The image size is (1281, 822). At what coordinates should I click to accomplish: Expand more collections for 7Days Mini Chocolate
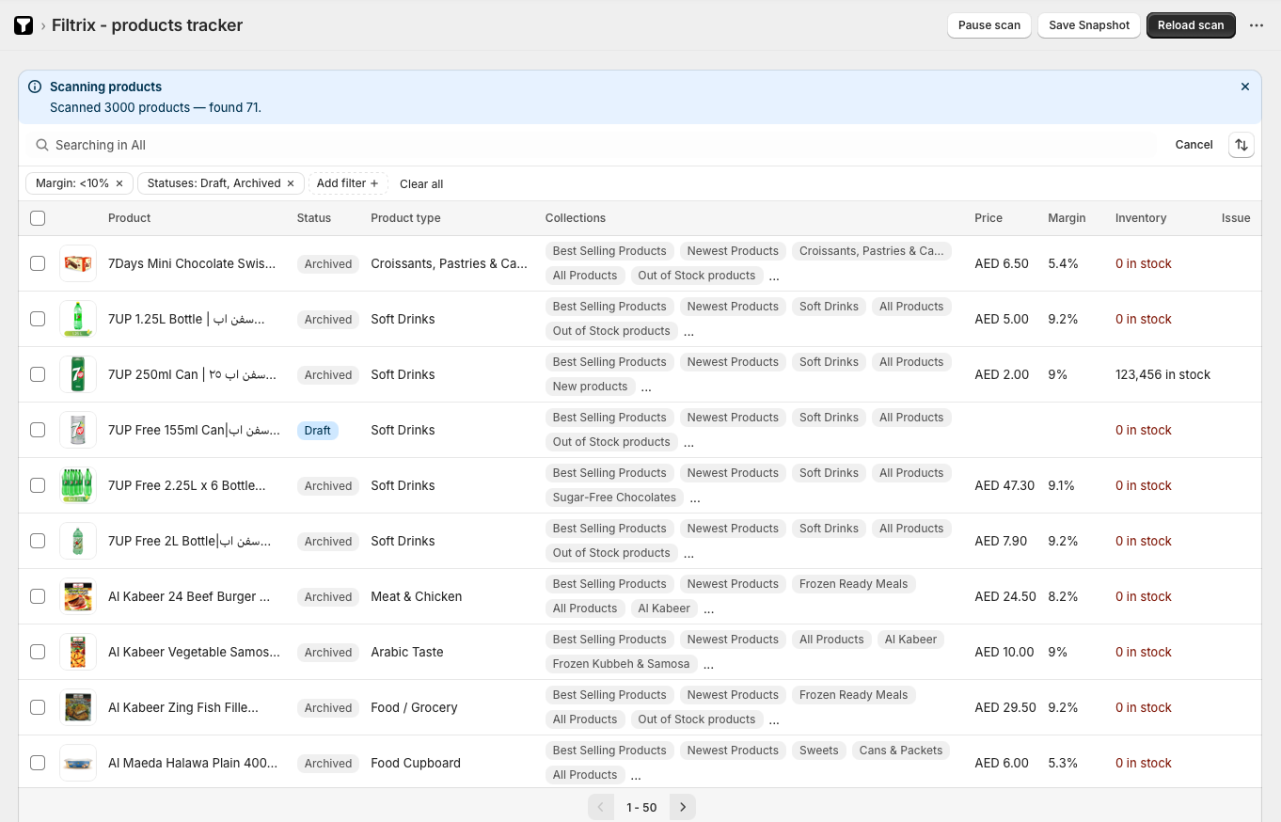(774, 277)
